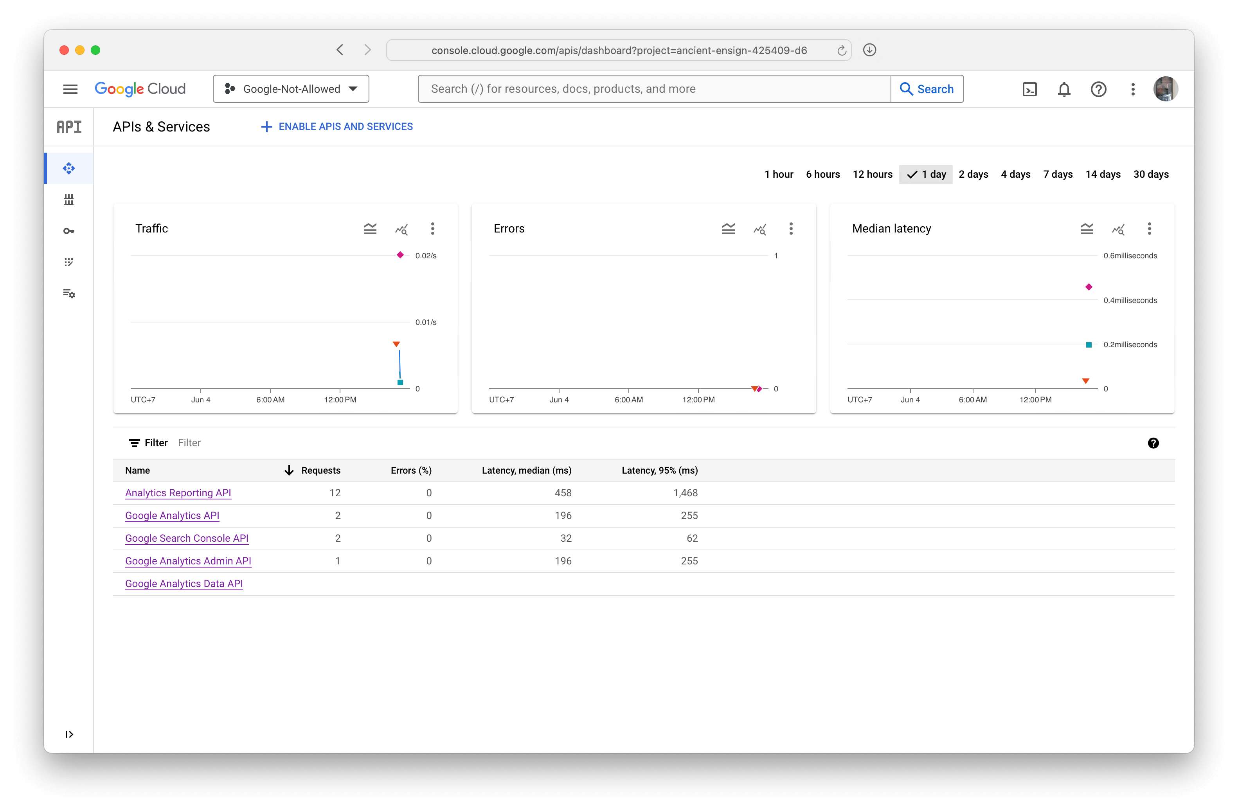This screenshot has width=1238, height=811.
Task: Sort table by Requests column
Action: 320,470
